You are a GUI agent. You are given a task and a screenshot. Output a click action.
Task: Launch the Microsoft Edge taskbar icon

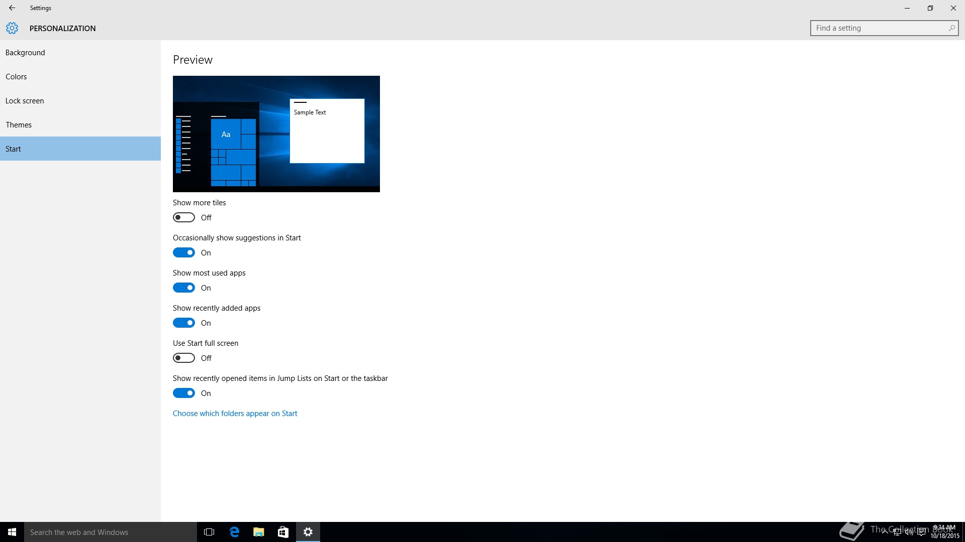pyautogui.click(x=234, y=532)
